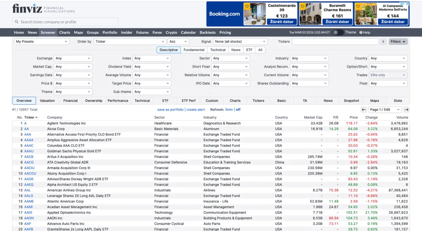Select the All filter tab

[x=260, y=50]
